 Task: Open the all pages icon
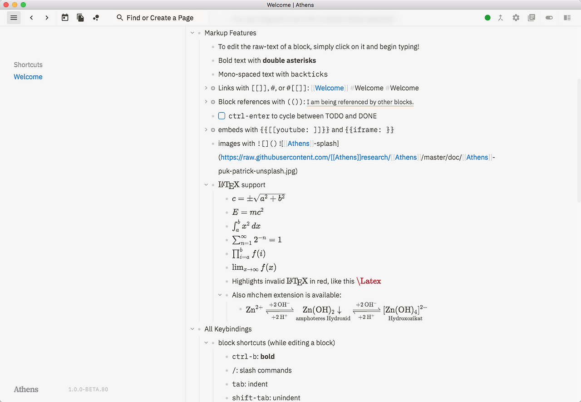coord(80,18)
